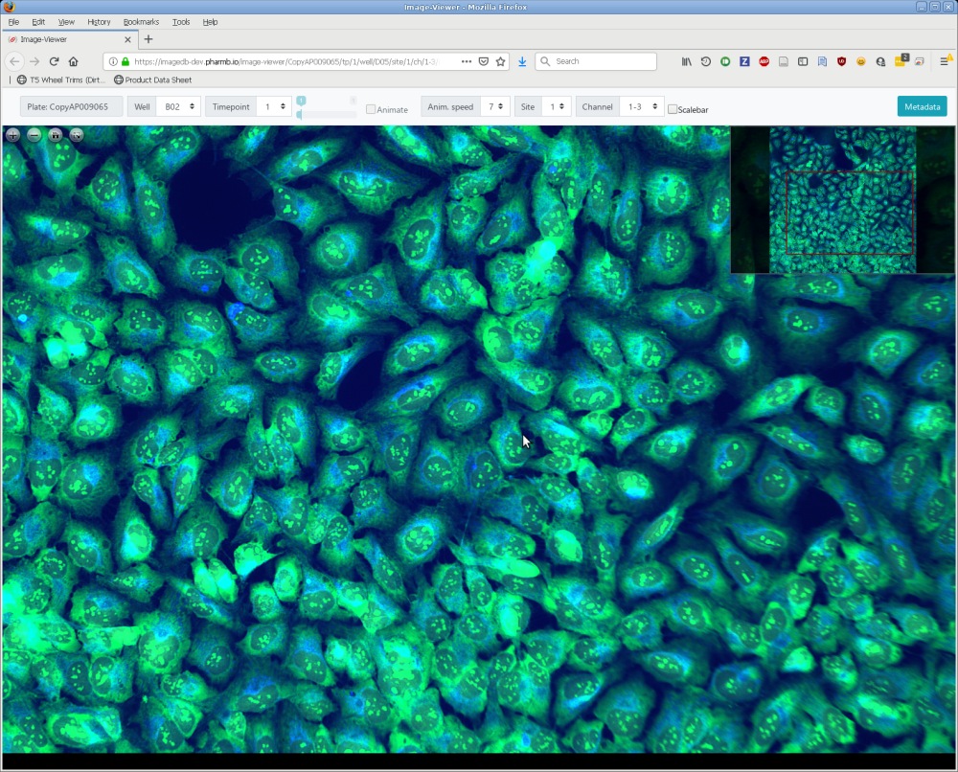Go forward with browser forward arrow
The image size is (958, 772).
34,61
